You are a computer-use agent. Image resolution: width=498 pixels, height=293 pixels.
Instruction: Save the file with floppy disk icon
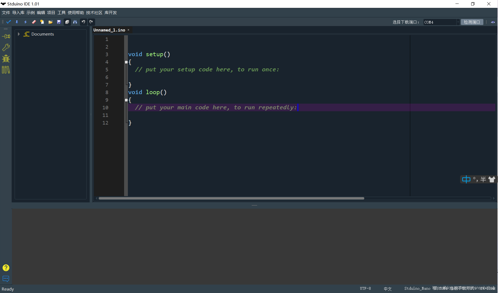[59, 22]
